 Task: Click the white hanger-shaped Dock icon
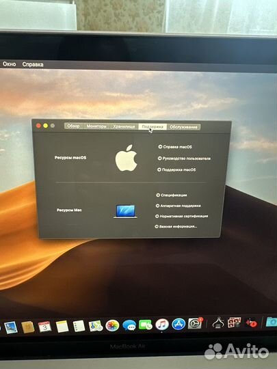(x=218, y=323)
